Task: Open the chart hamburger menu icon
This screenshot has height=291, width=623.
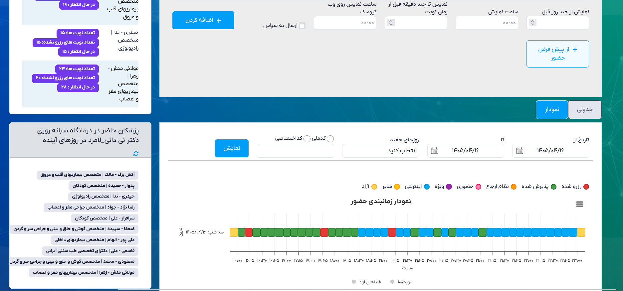Action: point(580,204)
